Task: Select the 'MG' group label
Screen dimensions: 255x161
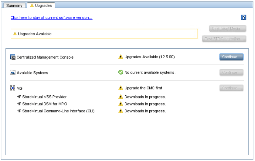Action: pos(20,88)
